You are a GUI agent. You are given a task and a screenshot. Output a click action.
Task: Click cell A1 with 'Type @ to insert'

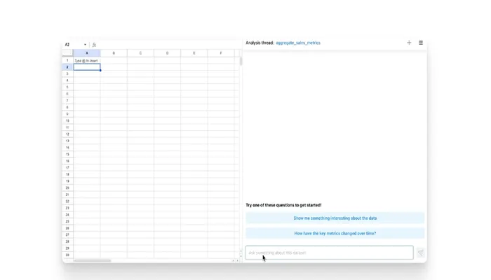click(87, 60)
